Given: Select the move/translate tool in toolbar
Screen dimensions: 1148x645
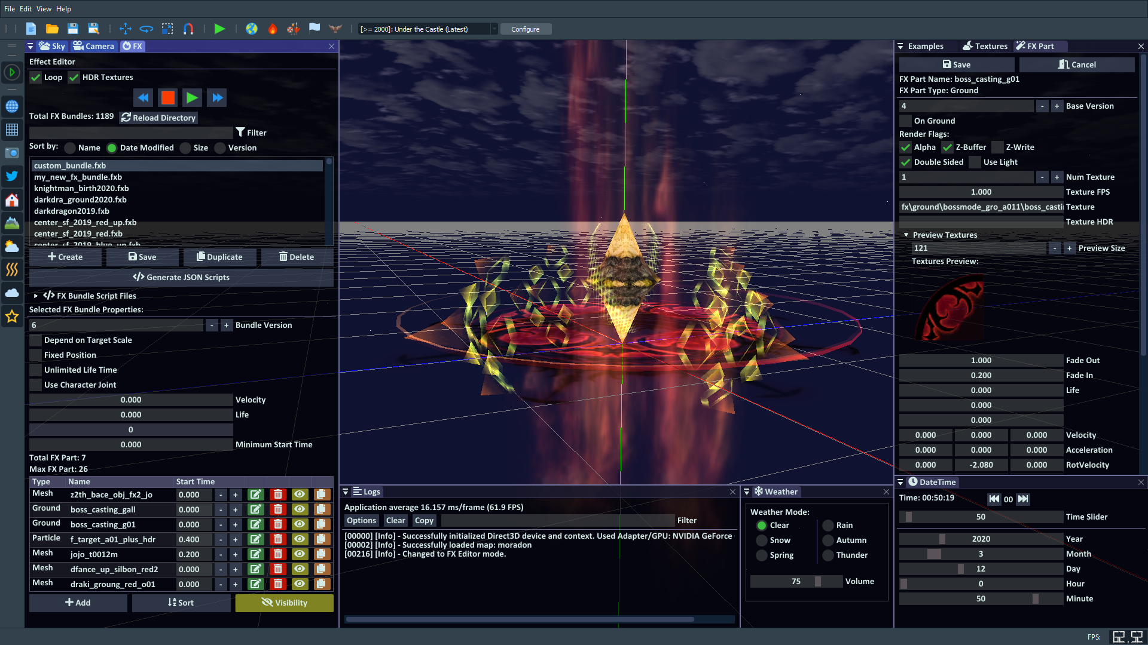Looking at the screenshot, I should (125, 29).
